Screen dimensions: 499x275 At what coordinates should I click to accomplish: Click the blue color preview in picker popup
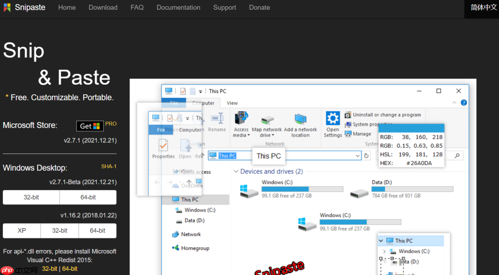411,128
